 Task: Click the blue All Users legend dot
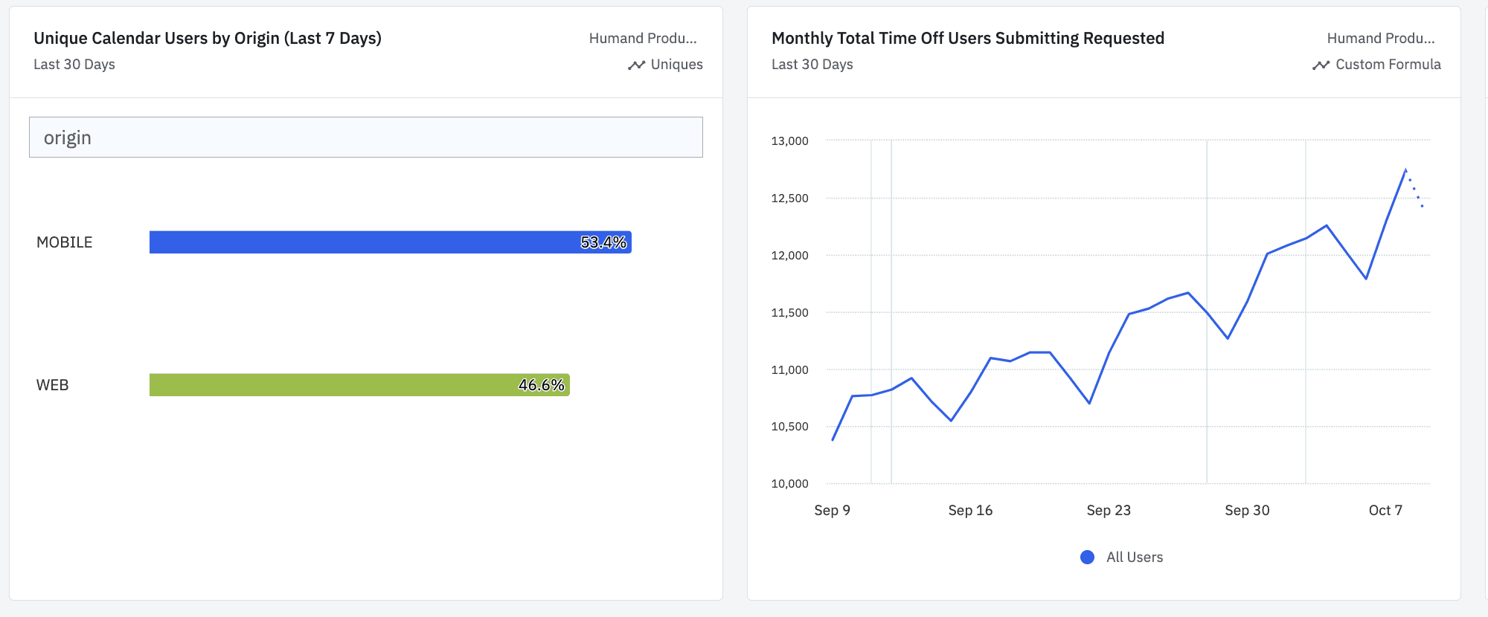1087,558
